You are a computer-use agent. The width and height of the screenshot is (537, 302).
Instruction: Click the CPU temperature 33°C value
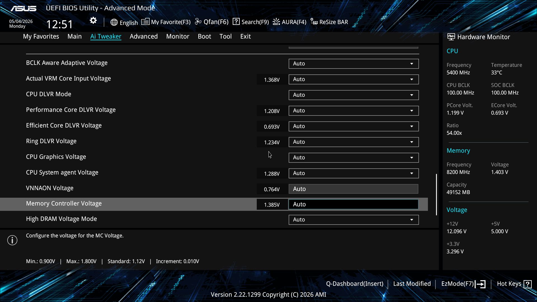(496, 73)
